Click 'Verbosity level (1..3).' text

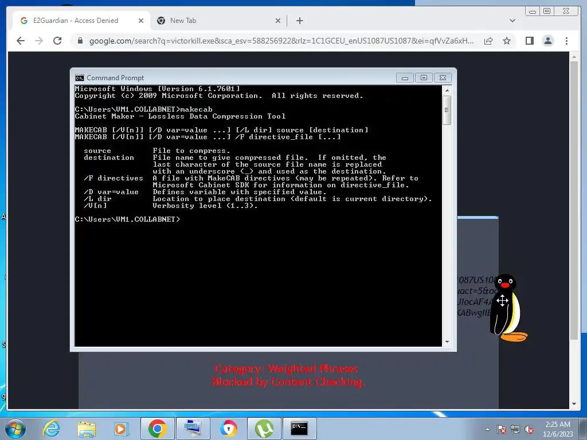(x=205, y=206)
